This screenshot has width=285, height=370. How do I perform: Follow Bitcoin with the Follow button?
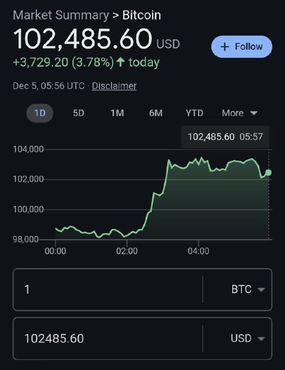point(242,47)
